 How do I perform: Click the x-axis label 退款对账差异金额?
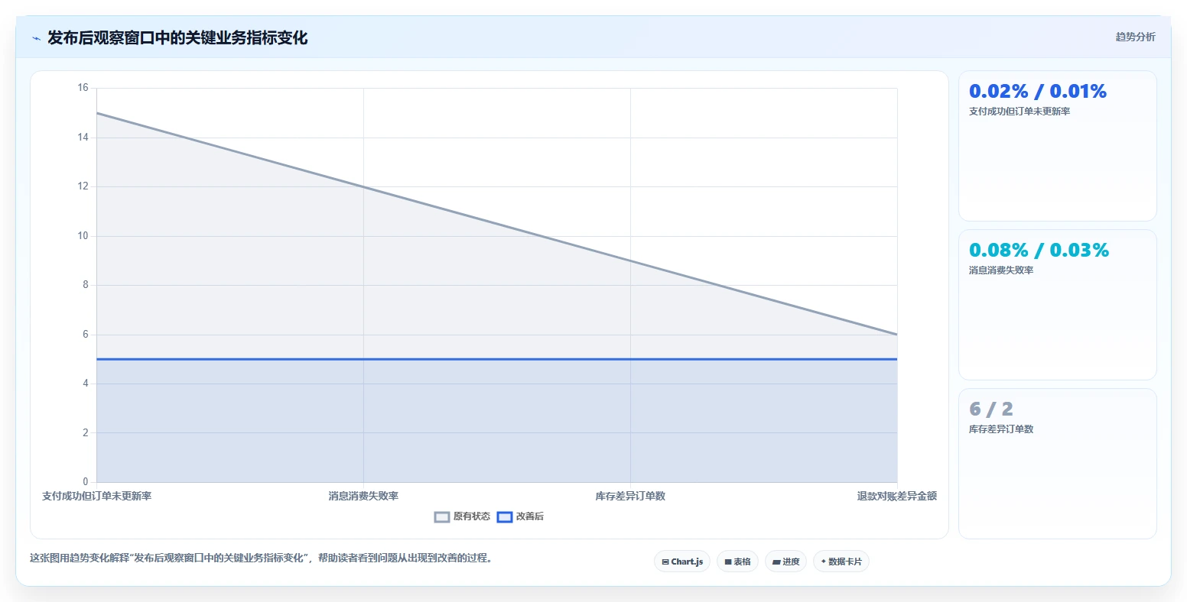(x=897, y=497)
